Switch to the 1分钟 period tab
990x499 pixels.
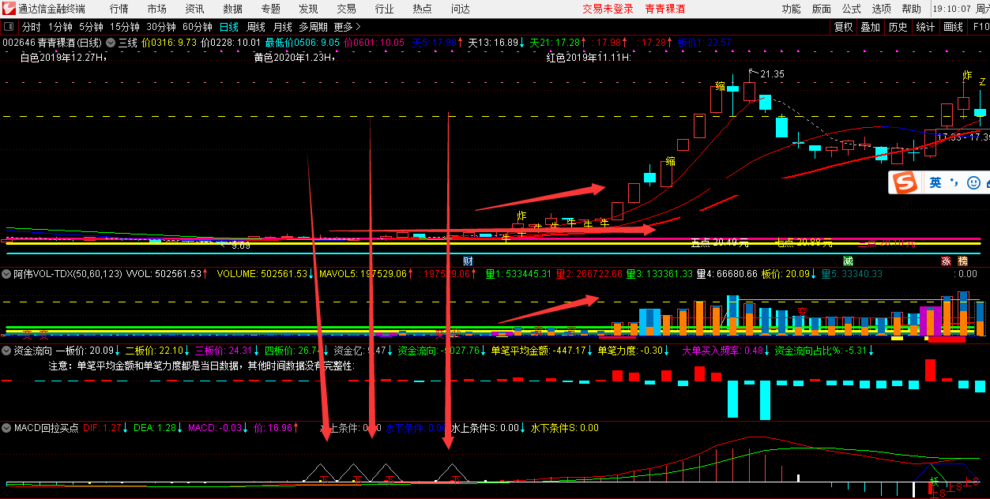pyautogui.click(x=61, y=27)
